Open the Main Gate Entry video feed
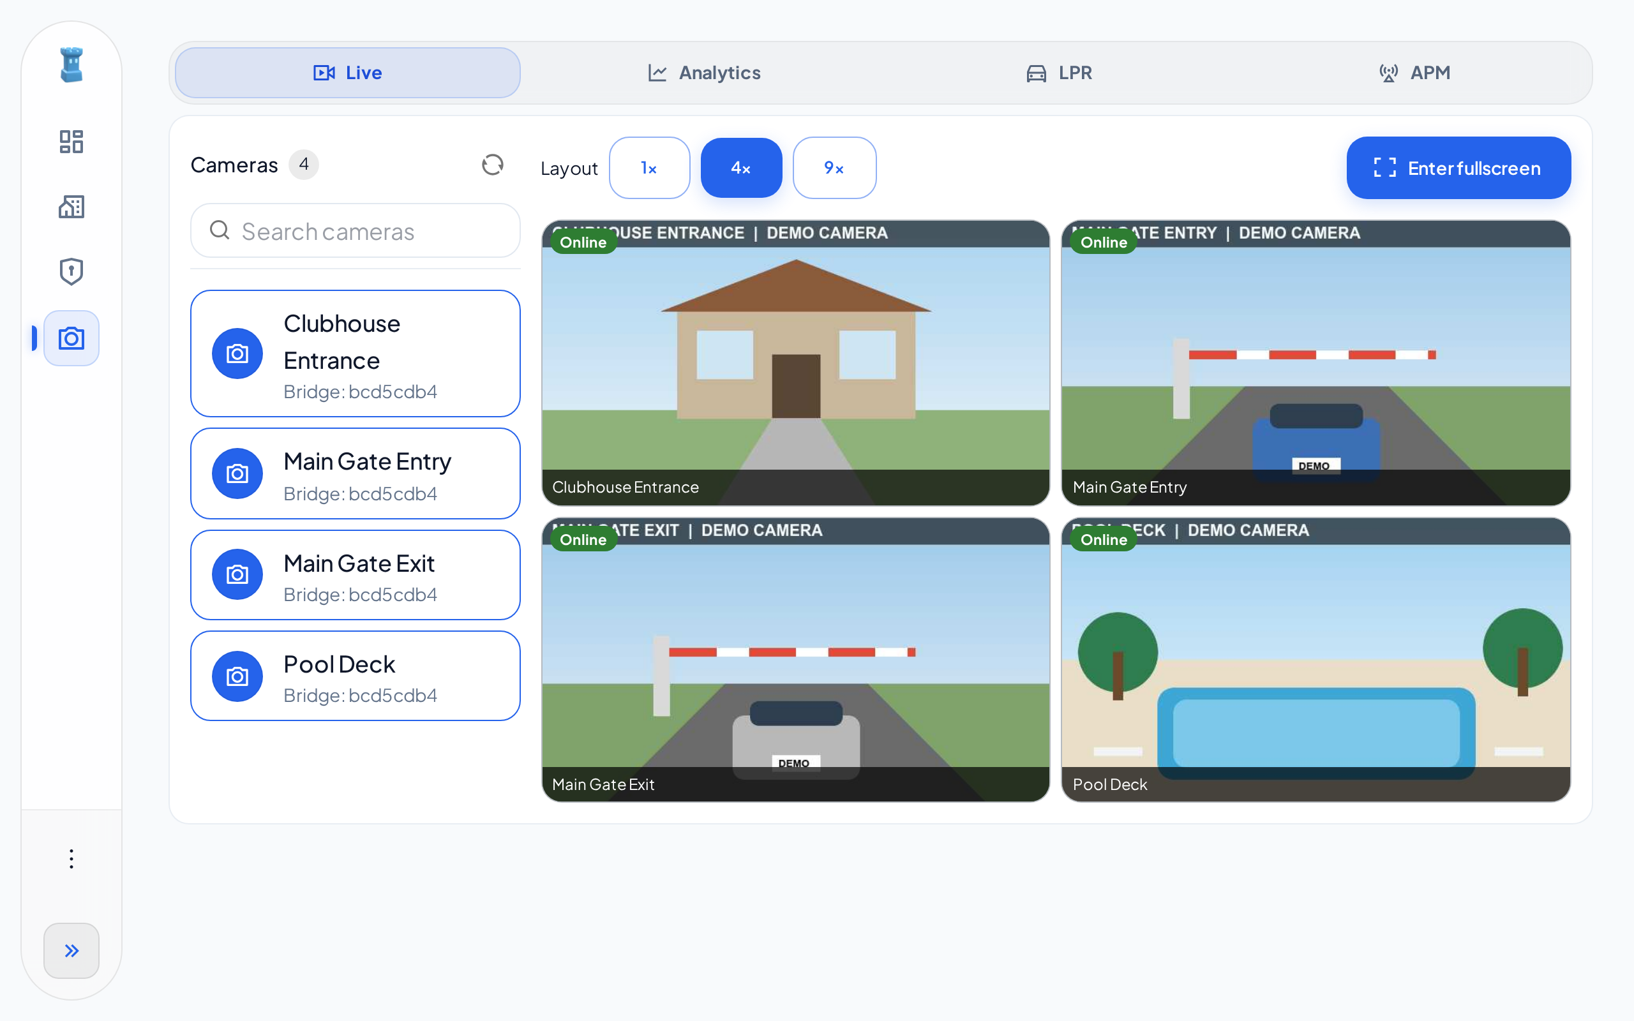The width and height of the screenshot is (1634, 1021). tap(1315, 362)
